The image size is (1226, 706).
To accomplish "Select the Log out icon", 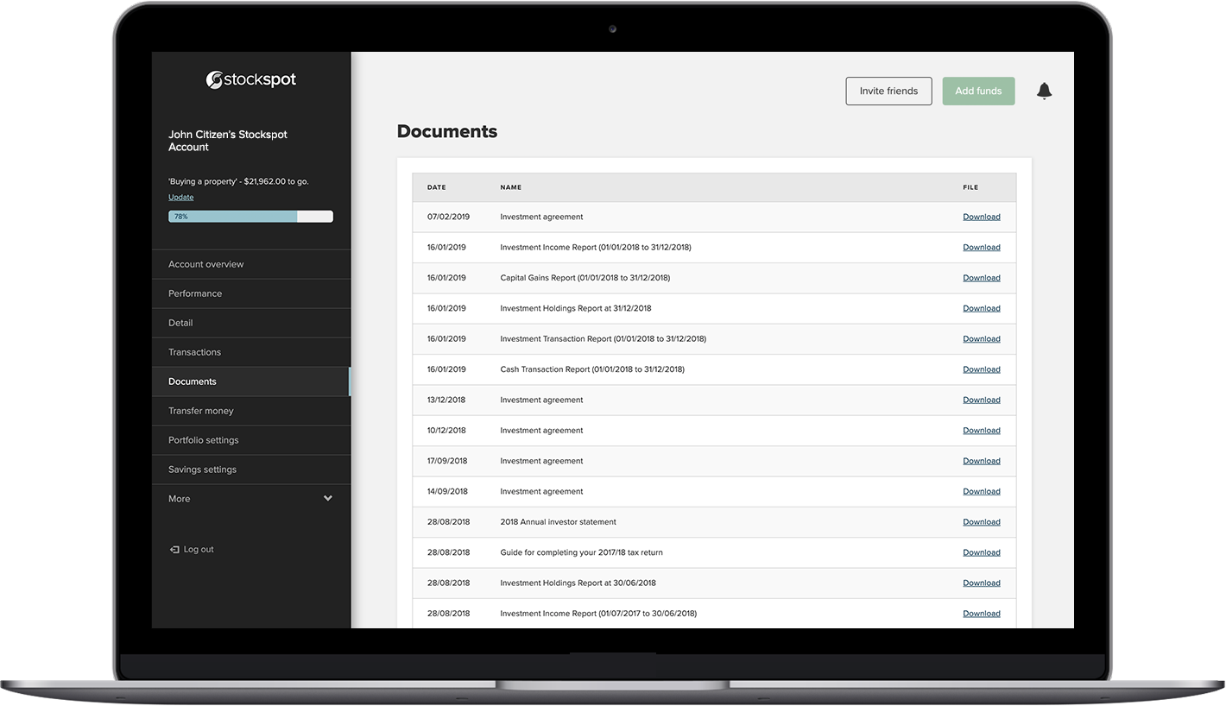I will [174, 549].
